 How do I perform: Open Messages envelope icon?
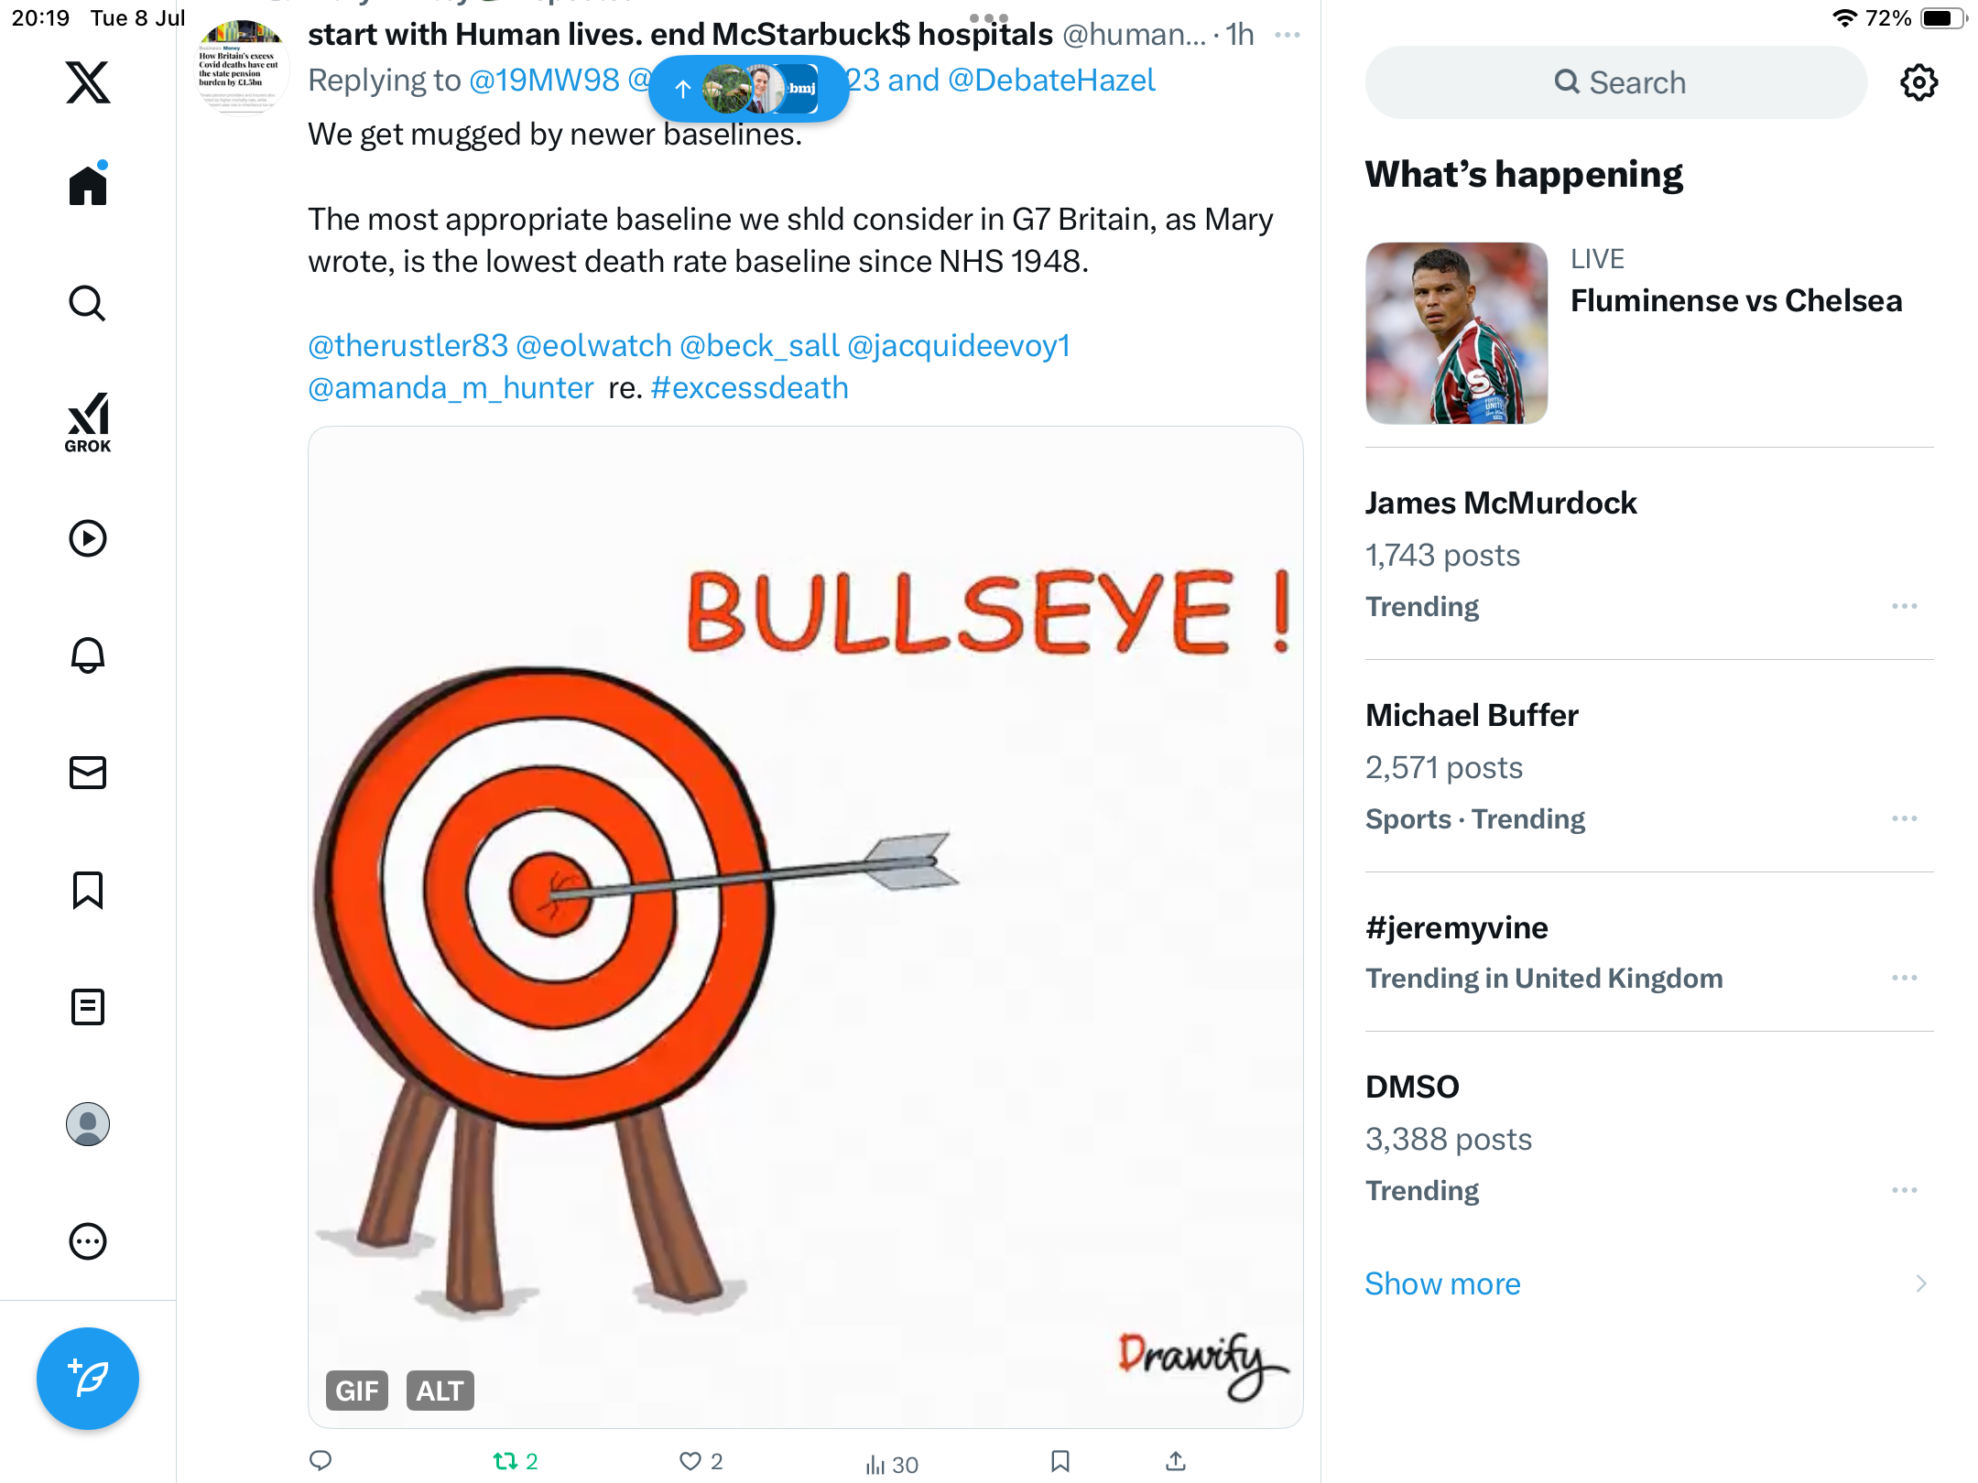(88, 773)
